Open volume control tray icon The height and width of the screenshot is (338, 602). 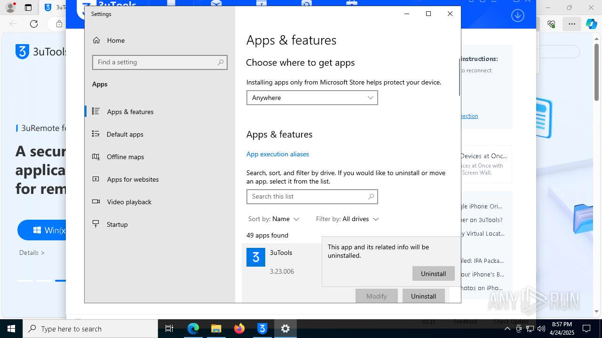[x=541, y=329]
